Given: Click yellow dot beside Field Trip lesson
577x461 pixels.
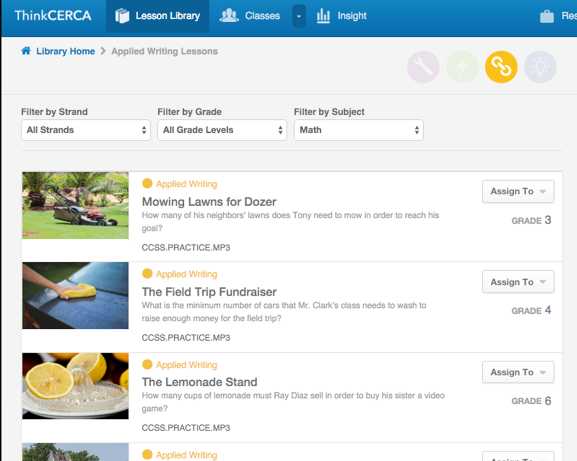Looking at the screenshot, I should coord(147,274).
